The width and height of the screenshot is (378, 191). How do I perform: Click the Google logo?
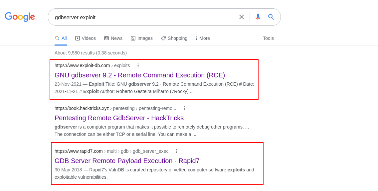20,17
